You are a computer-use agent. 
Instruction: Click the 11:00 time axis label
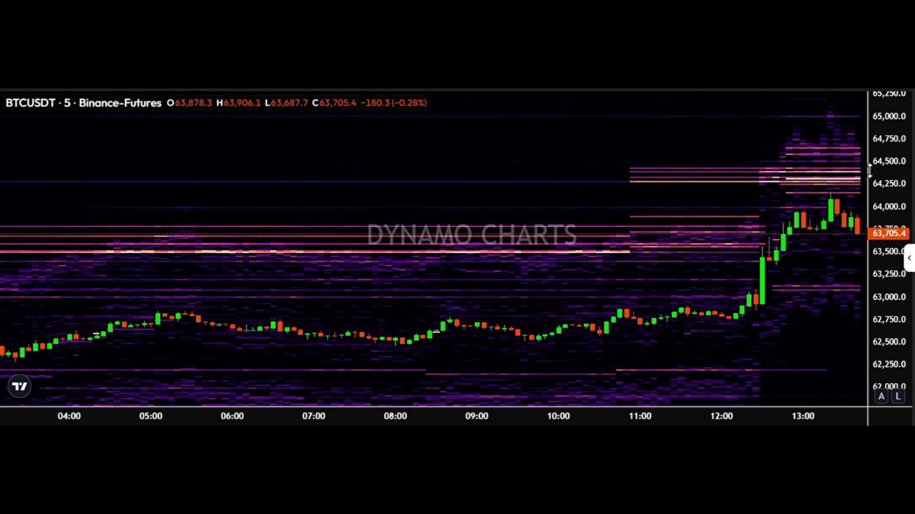640,417
